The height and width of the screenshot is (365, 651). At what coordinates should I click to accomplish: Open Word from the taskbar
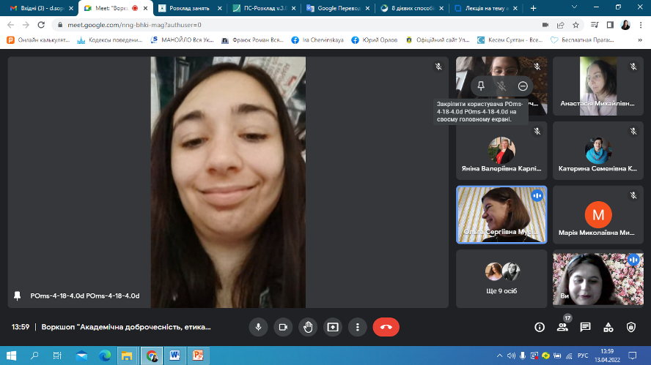(x=174, y=355)
